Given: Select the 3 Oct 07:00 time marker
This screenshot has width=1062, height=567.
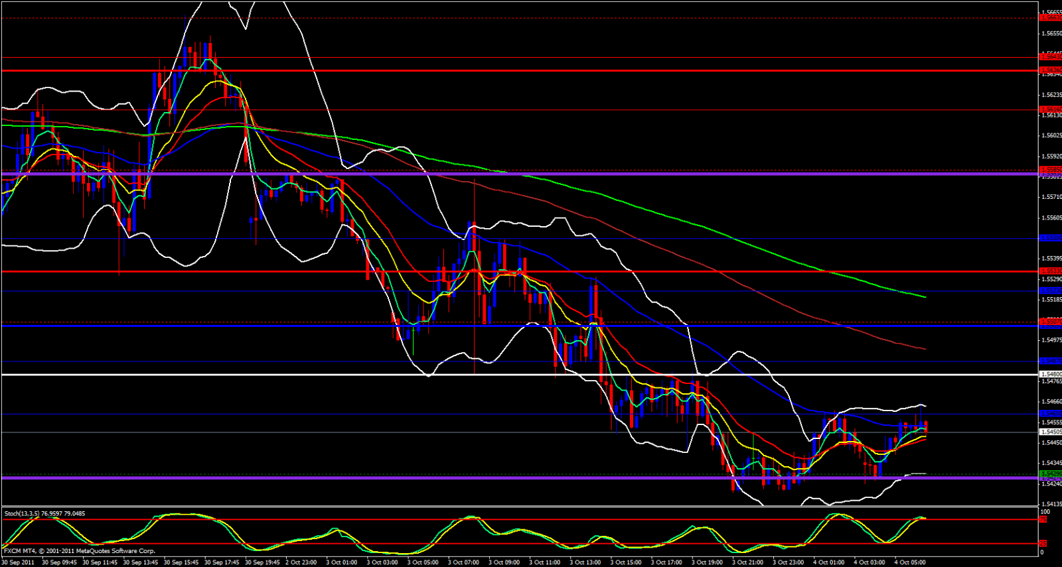Looking at the screenshot, I should point(463,562).
